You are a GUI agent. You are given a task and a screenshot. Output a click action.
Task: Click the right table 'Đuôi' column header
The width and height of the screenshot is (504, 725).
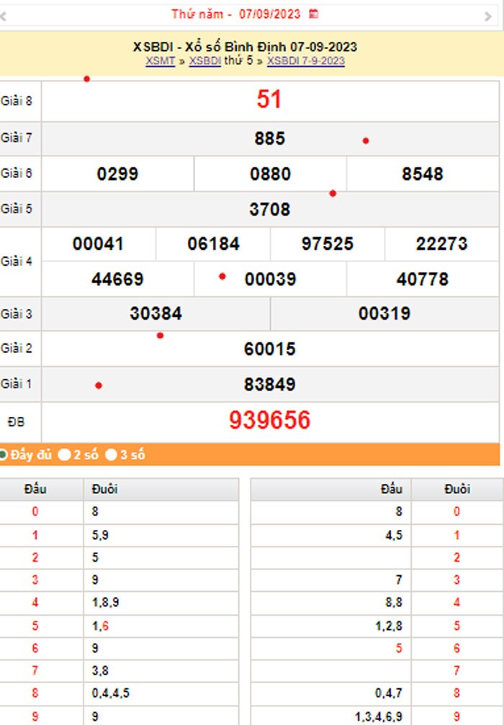[456, 490]
